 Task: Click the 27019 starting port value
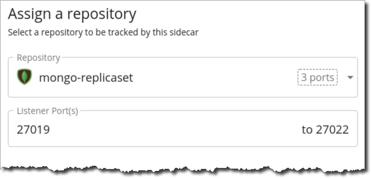tap(33, 130)
